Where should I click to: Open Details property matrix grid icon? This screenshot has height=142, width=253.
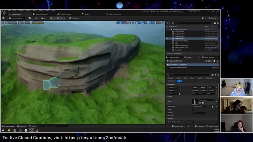click(213, 75)
